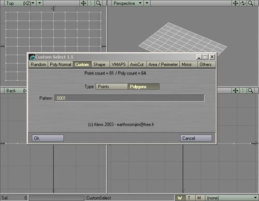Expand the (none) vertex map dropdown
The height and width of the screenshot is (201, 259).
coord(232,198)
